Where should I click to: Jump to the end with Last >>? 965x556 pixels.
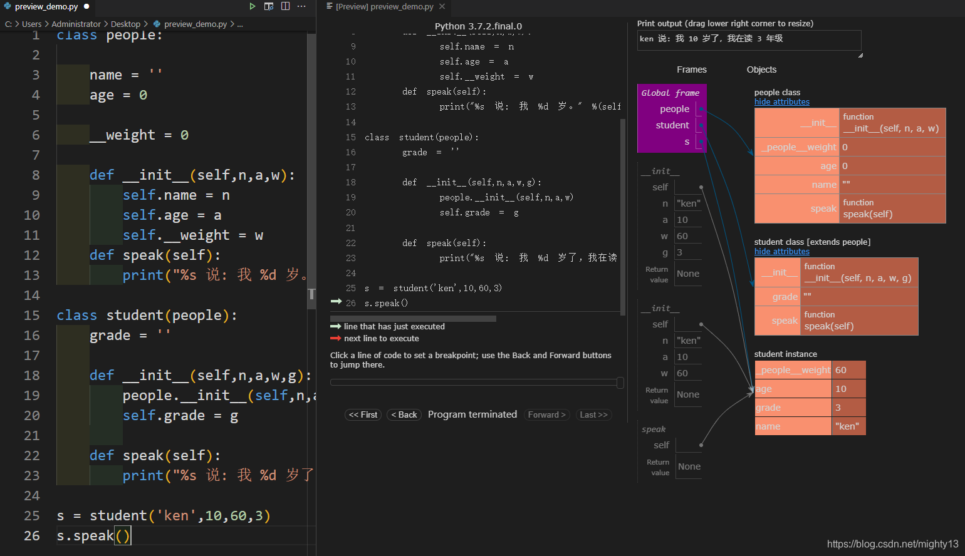(x=593, y=414)
